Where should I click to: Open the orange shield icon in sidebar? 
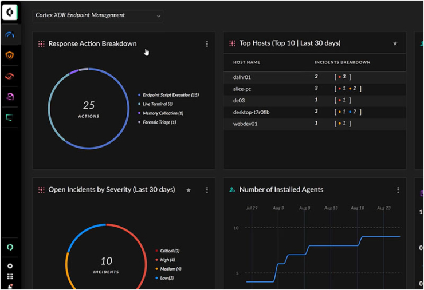(x=10, y=55)
